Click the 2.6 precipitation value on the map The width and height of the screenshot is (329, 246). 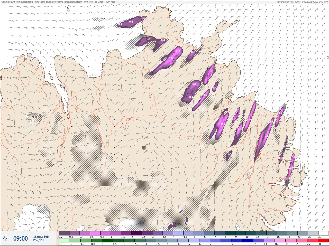238,112
